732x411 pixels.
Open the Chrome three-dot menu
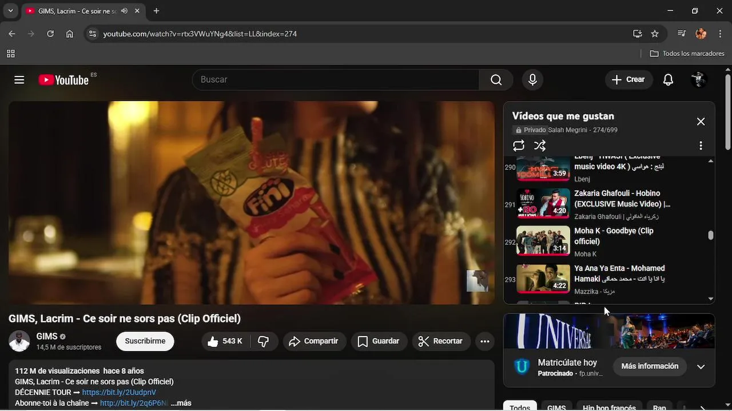[720, 34]
